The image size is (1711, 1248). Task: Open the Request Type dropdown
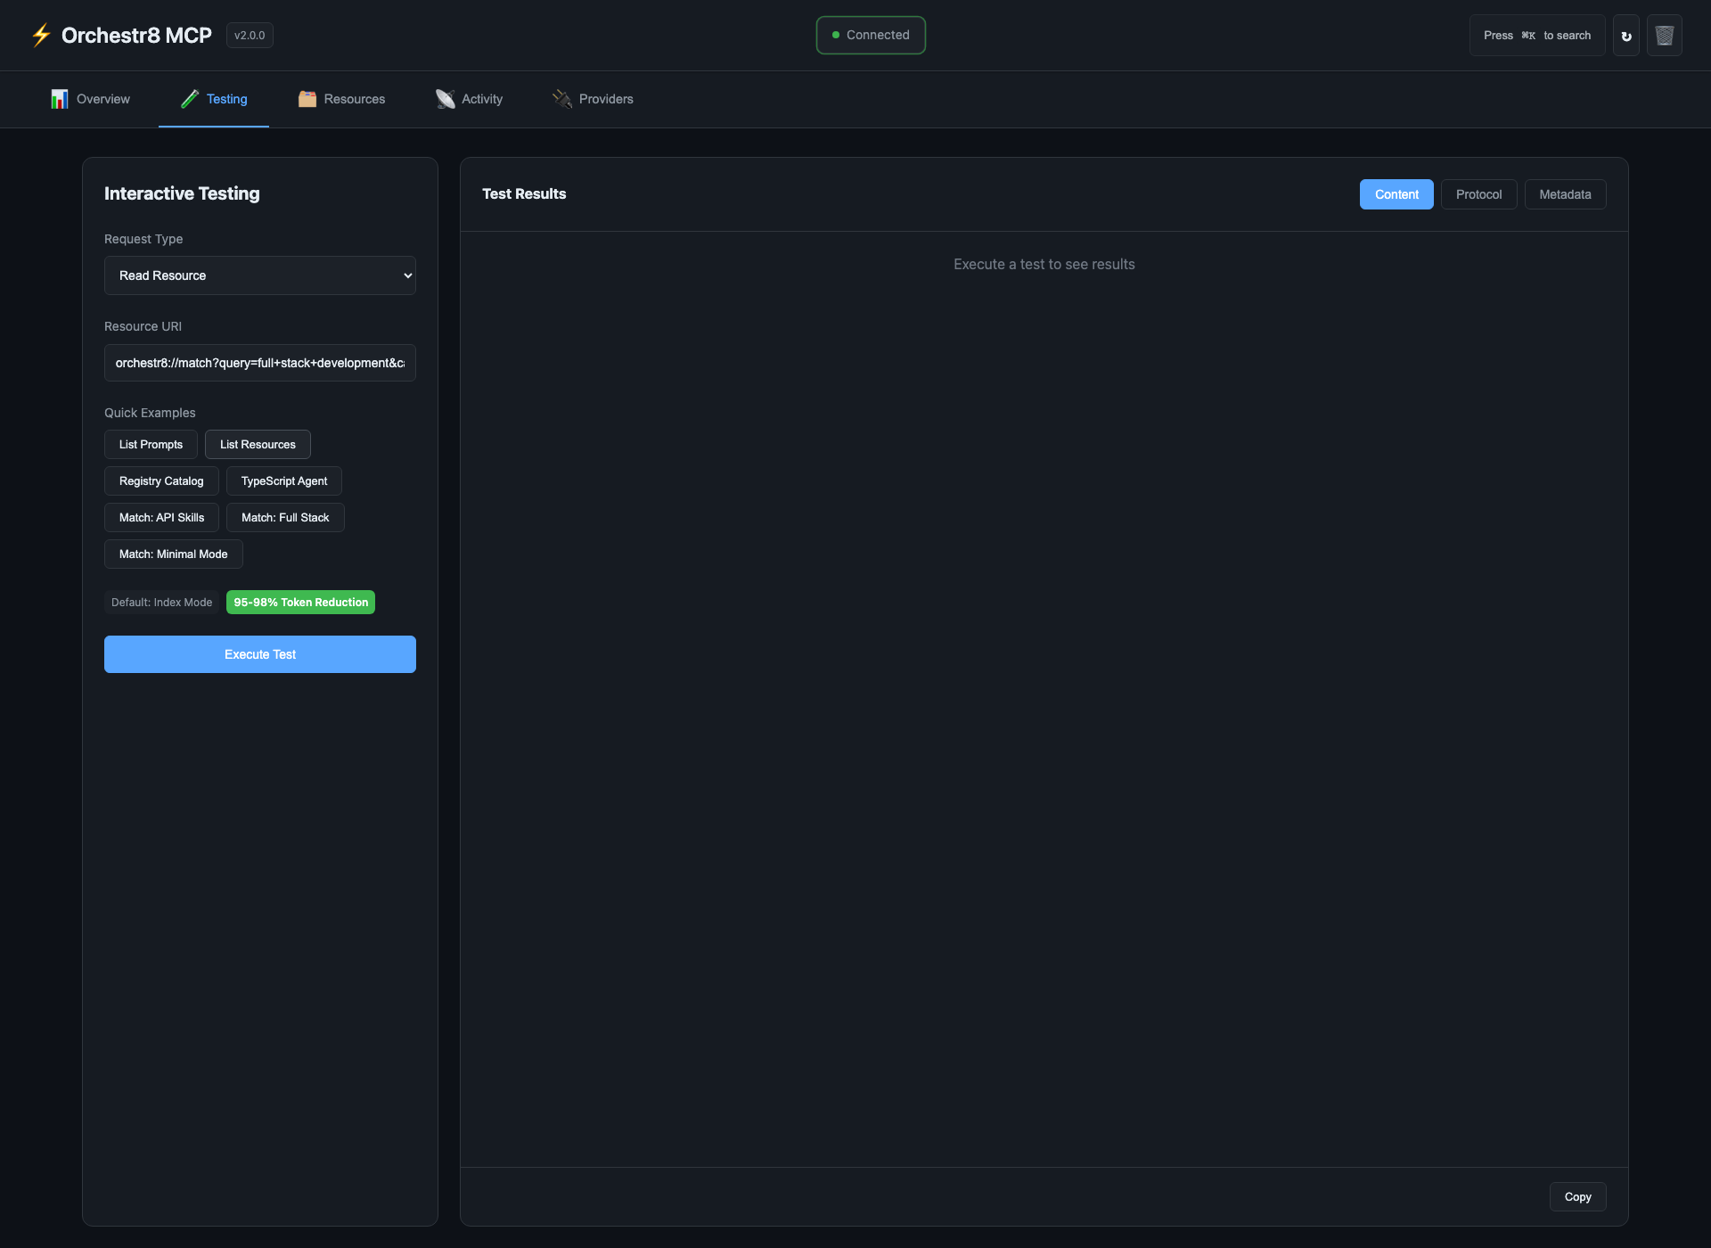[260, 275]
